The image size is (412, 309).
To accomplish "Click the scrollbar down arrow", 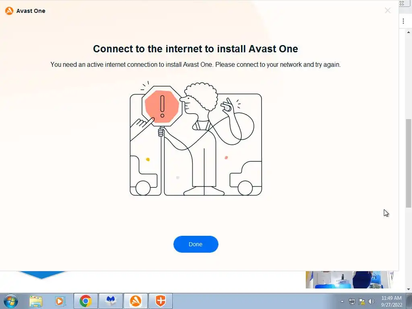I will (409, 289).
